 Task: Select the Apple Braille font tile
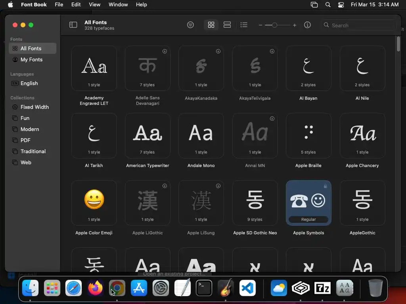308,135
